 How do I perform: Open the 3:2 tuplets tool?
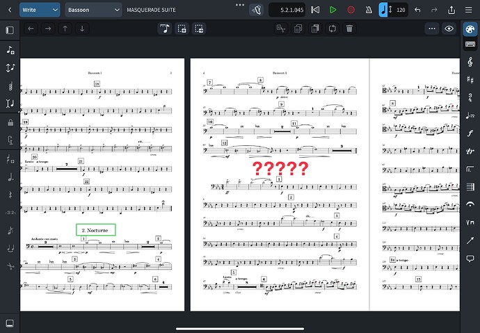10,213
